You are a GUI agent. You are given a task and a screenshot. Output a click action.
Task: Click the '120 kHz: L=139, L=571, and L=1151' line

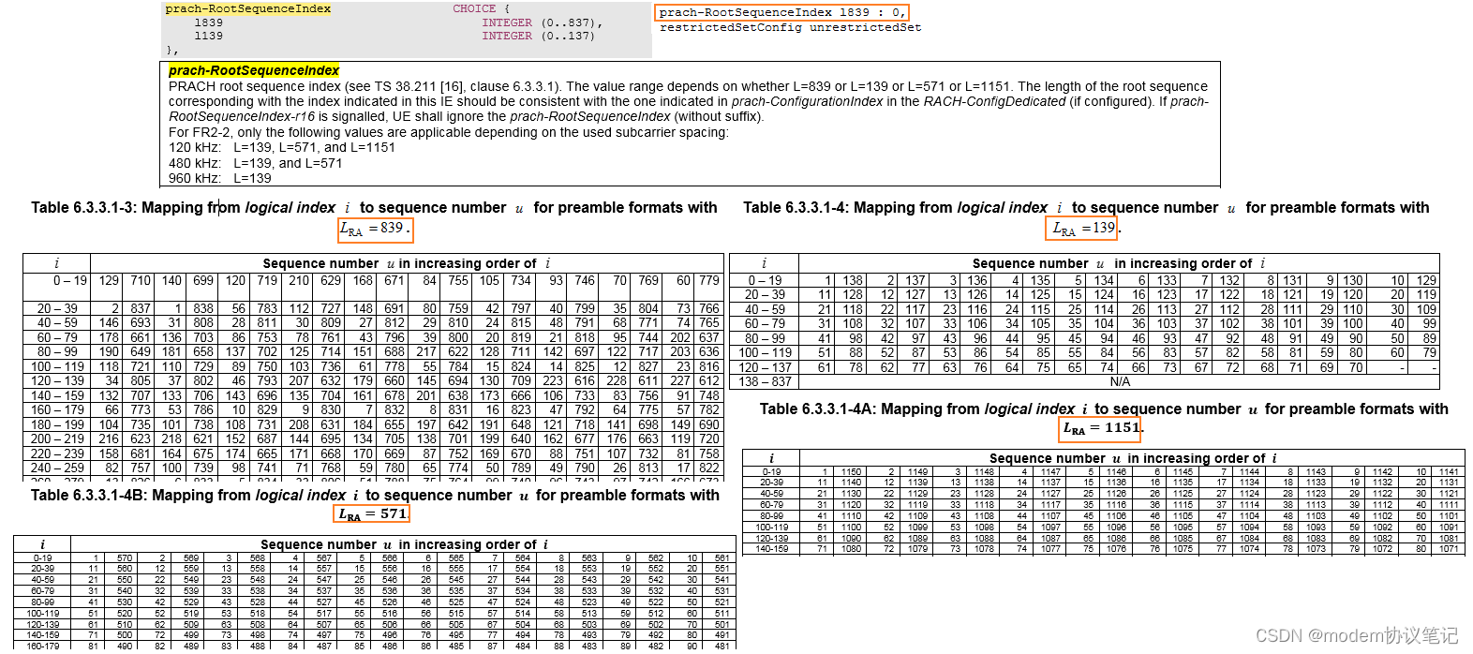point(282,147)
